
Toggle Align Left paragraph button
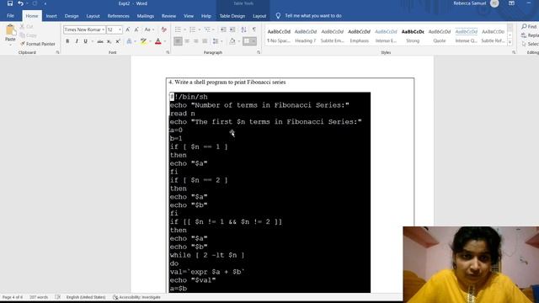coord(178,41)
